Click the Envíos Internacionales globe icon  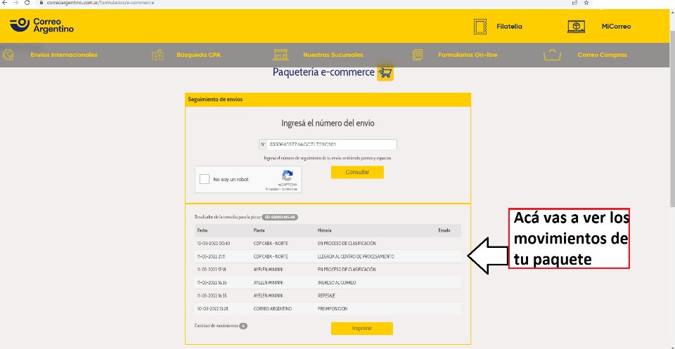[8, 55]
